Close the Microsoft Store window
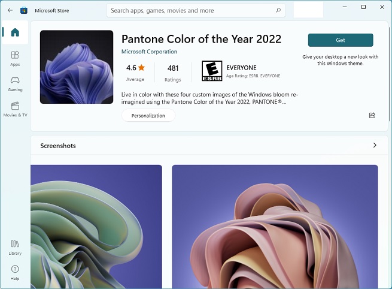Viewport: 392px width, 289px height. pyautogui.click(x=382, y=7)
